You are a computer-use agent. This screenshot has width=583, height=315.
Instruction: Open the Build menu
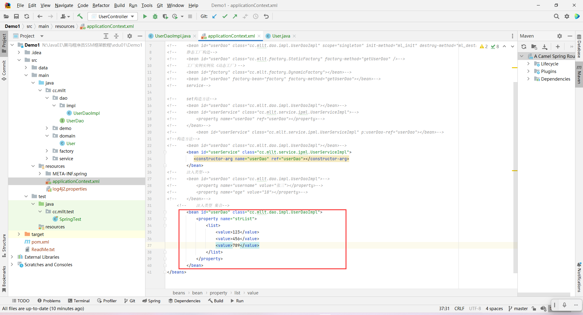click(x=119, y=5)
